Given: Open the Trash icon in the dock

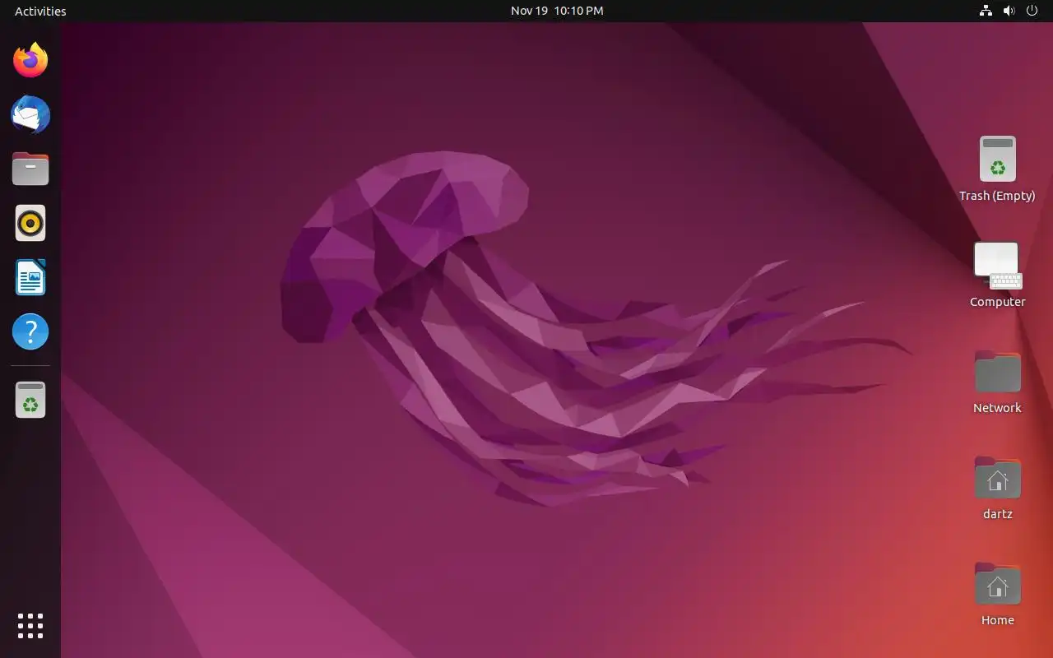Looking at the screenshot, I should [x=30, y=400].
